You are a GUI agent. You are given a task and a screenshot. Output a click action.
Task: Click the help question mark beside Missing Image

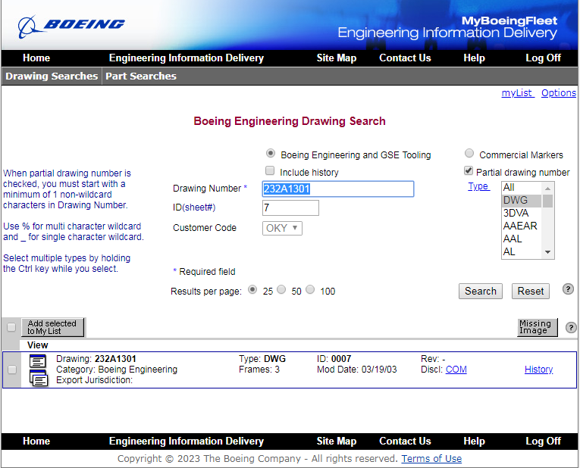pos(571,327)
